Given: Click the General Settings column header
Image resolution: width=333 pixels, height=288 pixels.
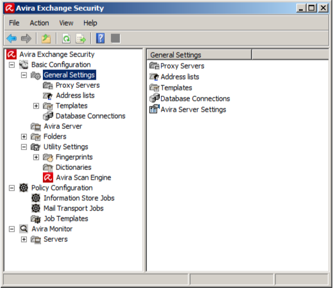Looking at the screenshot, I should (x=200, y=55).
